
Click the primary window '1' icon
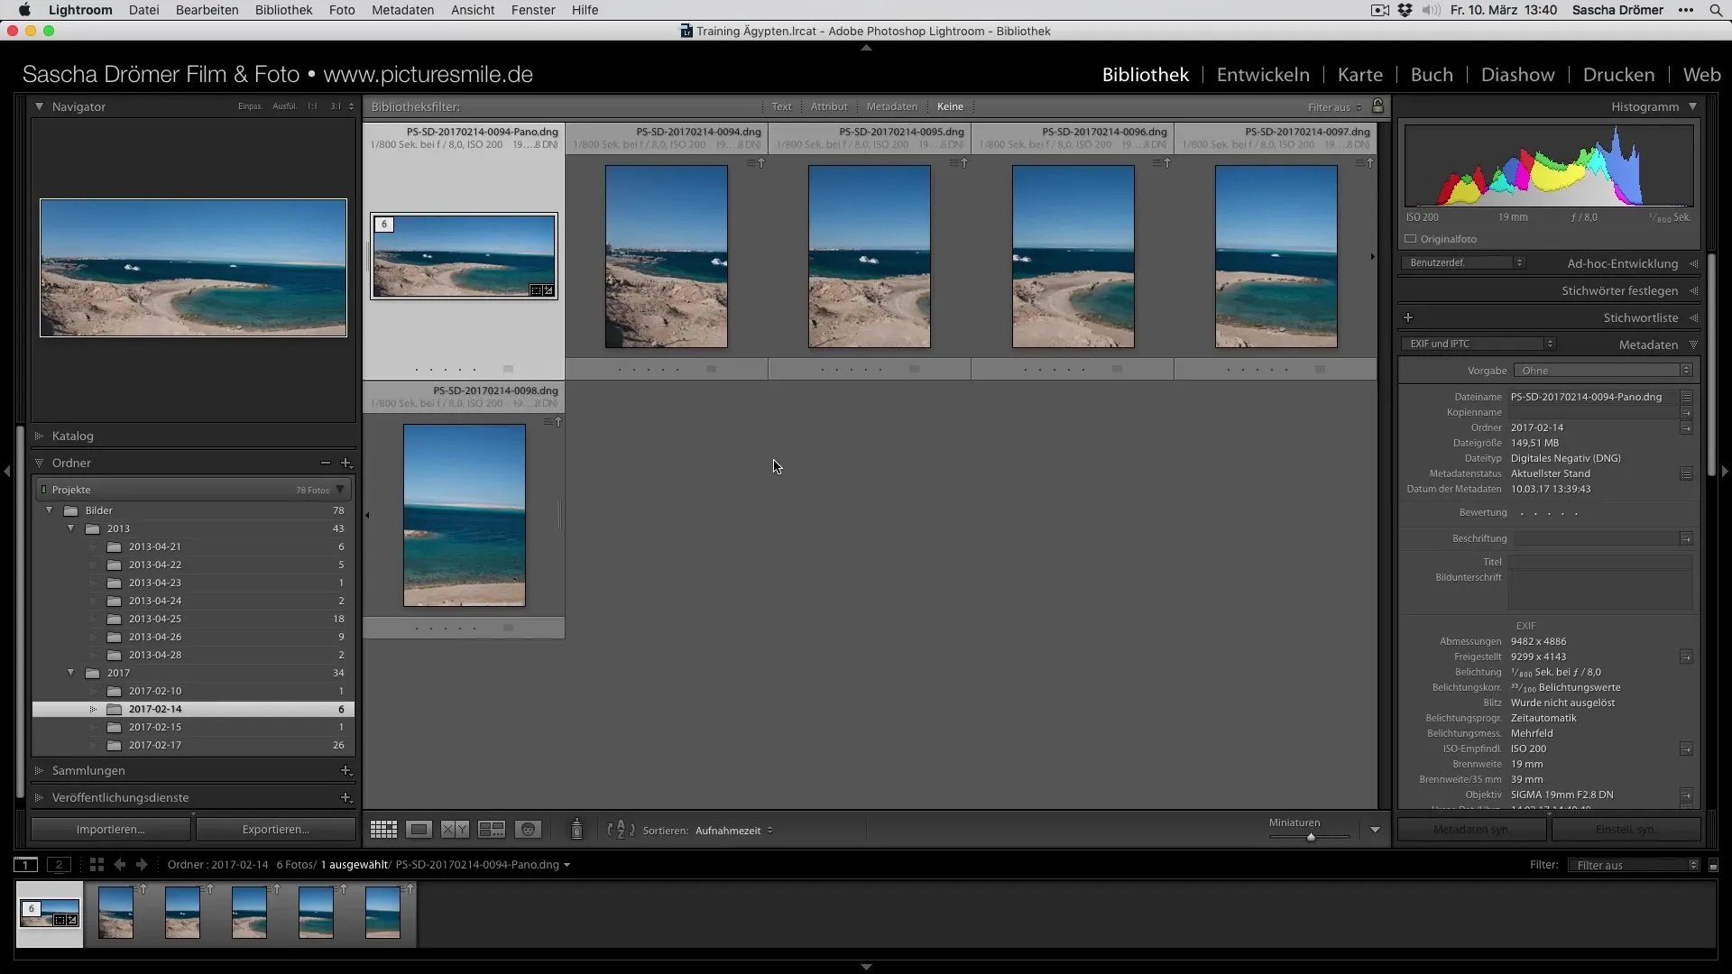tap(26, 865)
